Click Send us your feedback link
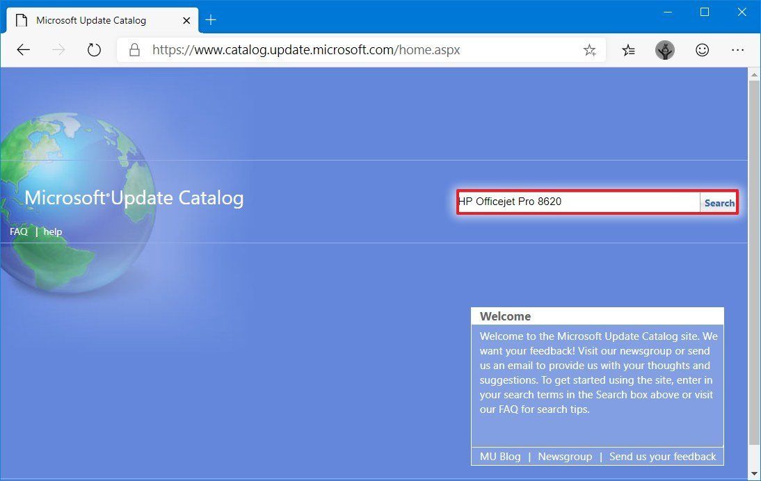Image resolution: width=761 pixels, height=481 pixels. (662, 457)
